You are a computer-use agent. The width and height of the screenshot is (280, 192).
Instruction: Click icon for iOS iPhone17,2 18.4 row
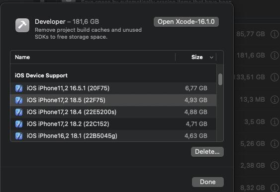click(19, 112)
